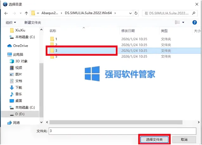Select 本地磁盘 (C:) below 桌面

point(25,107)
